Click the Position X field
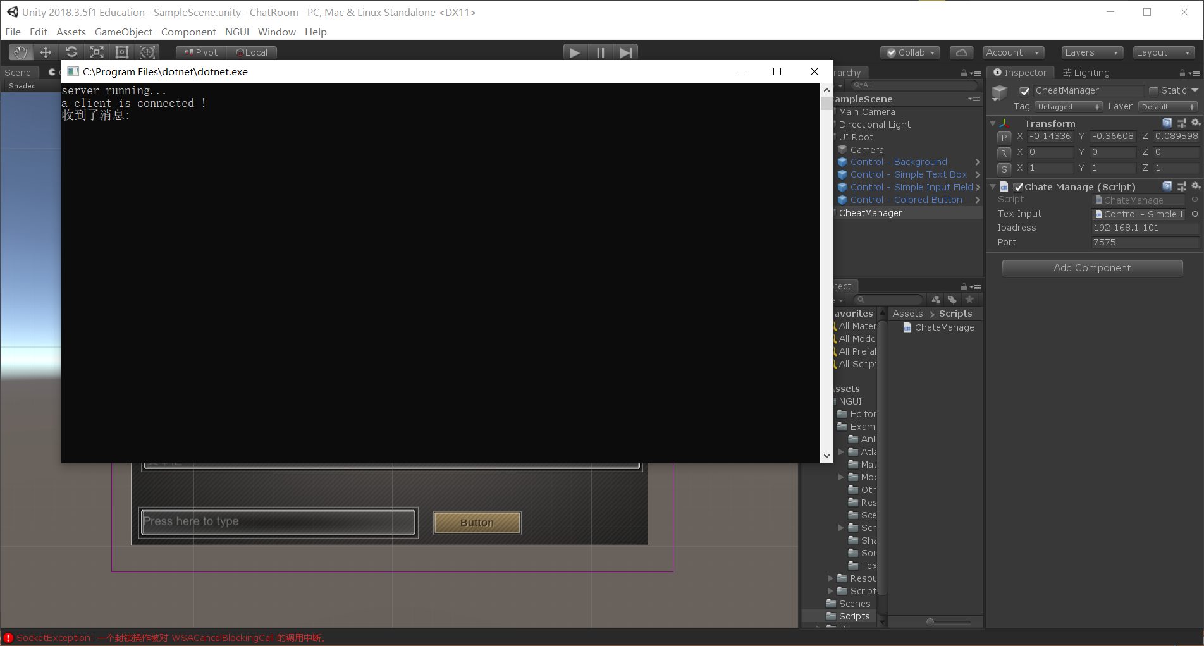Screen dimensions: 1204x646 pos(1050,137)
